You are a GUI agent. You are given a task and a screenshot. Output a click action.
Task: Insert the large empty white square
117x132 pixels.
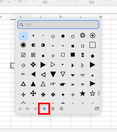click(92, 45)
